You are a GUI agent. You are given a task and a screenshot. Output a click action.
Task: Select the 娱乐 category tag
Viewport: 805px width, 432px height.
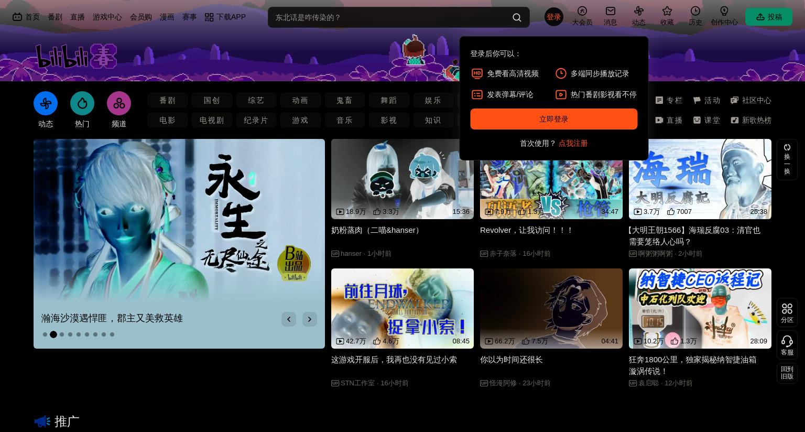[x=433, y=100]
